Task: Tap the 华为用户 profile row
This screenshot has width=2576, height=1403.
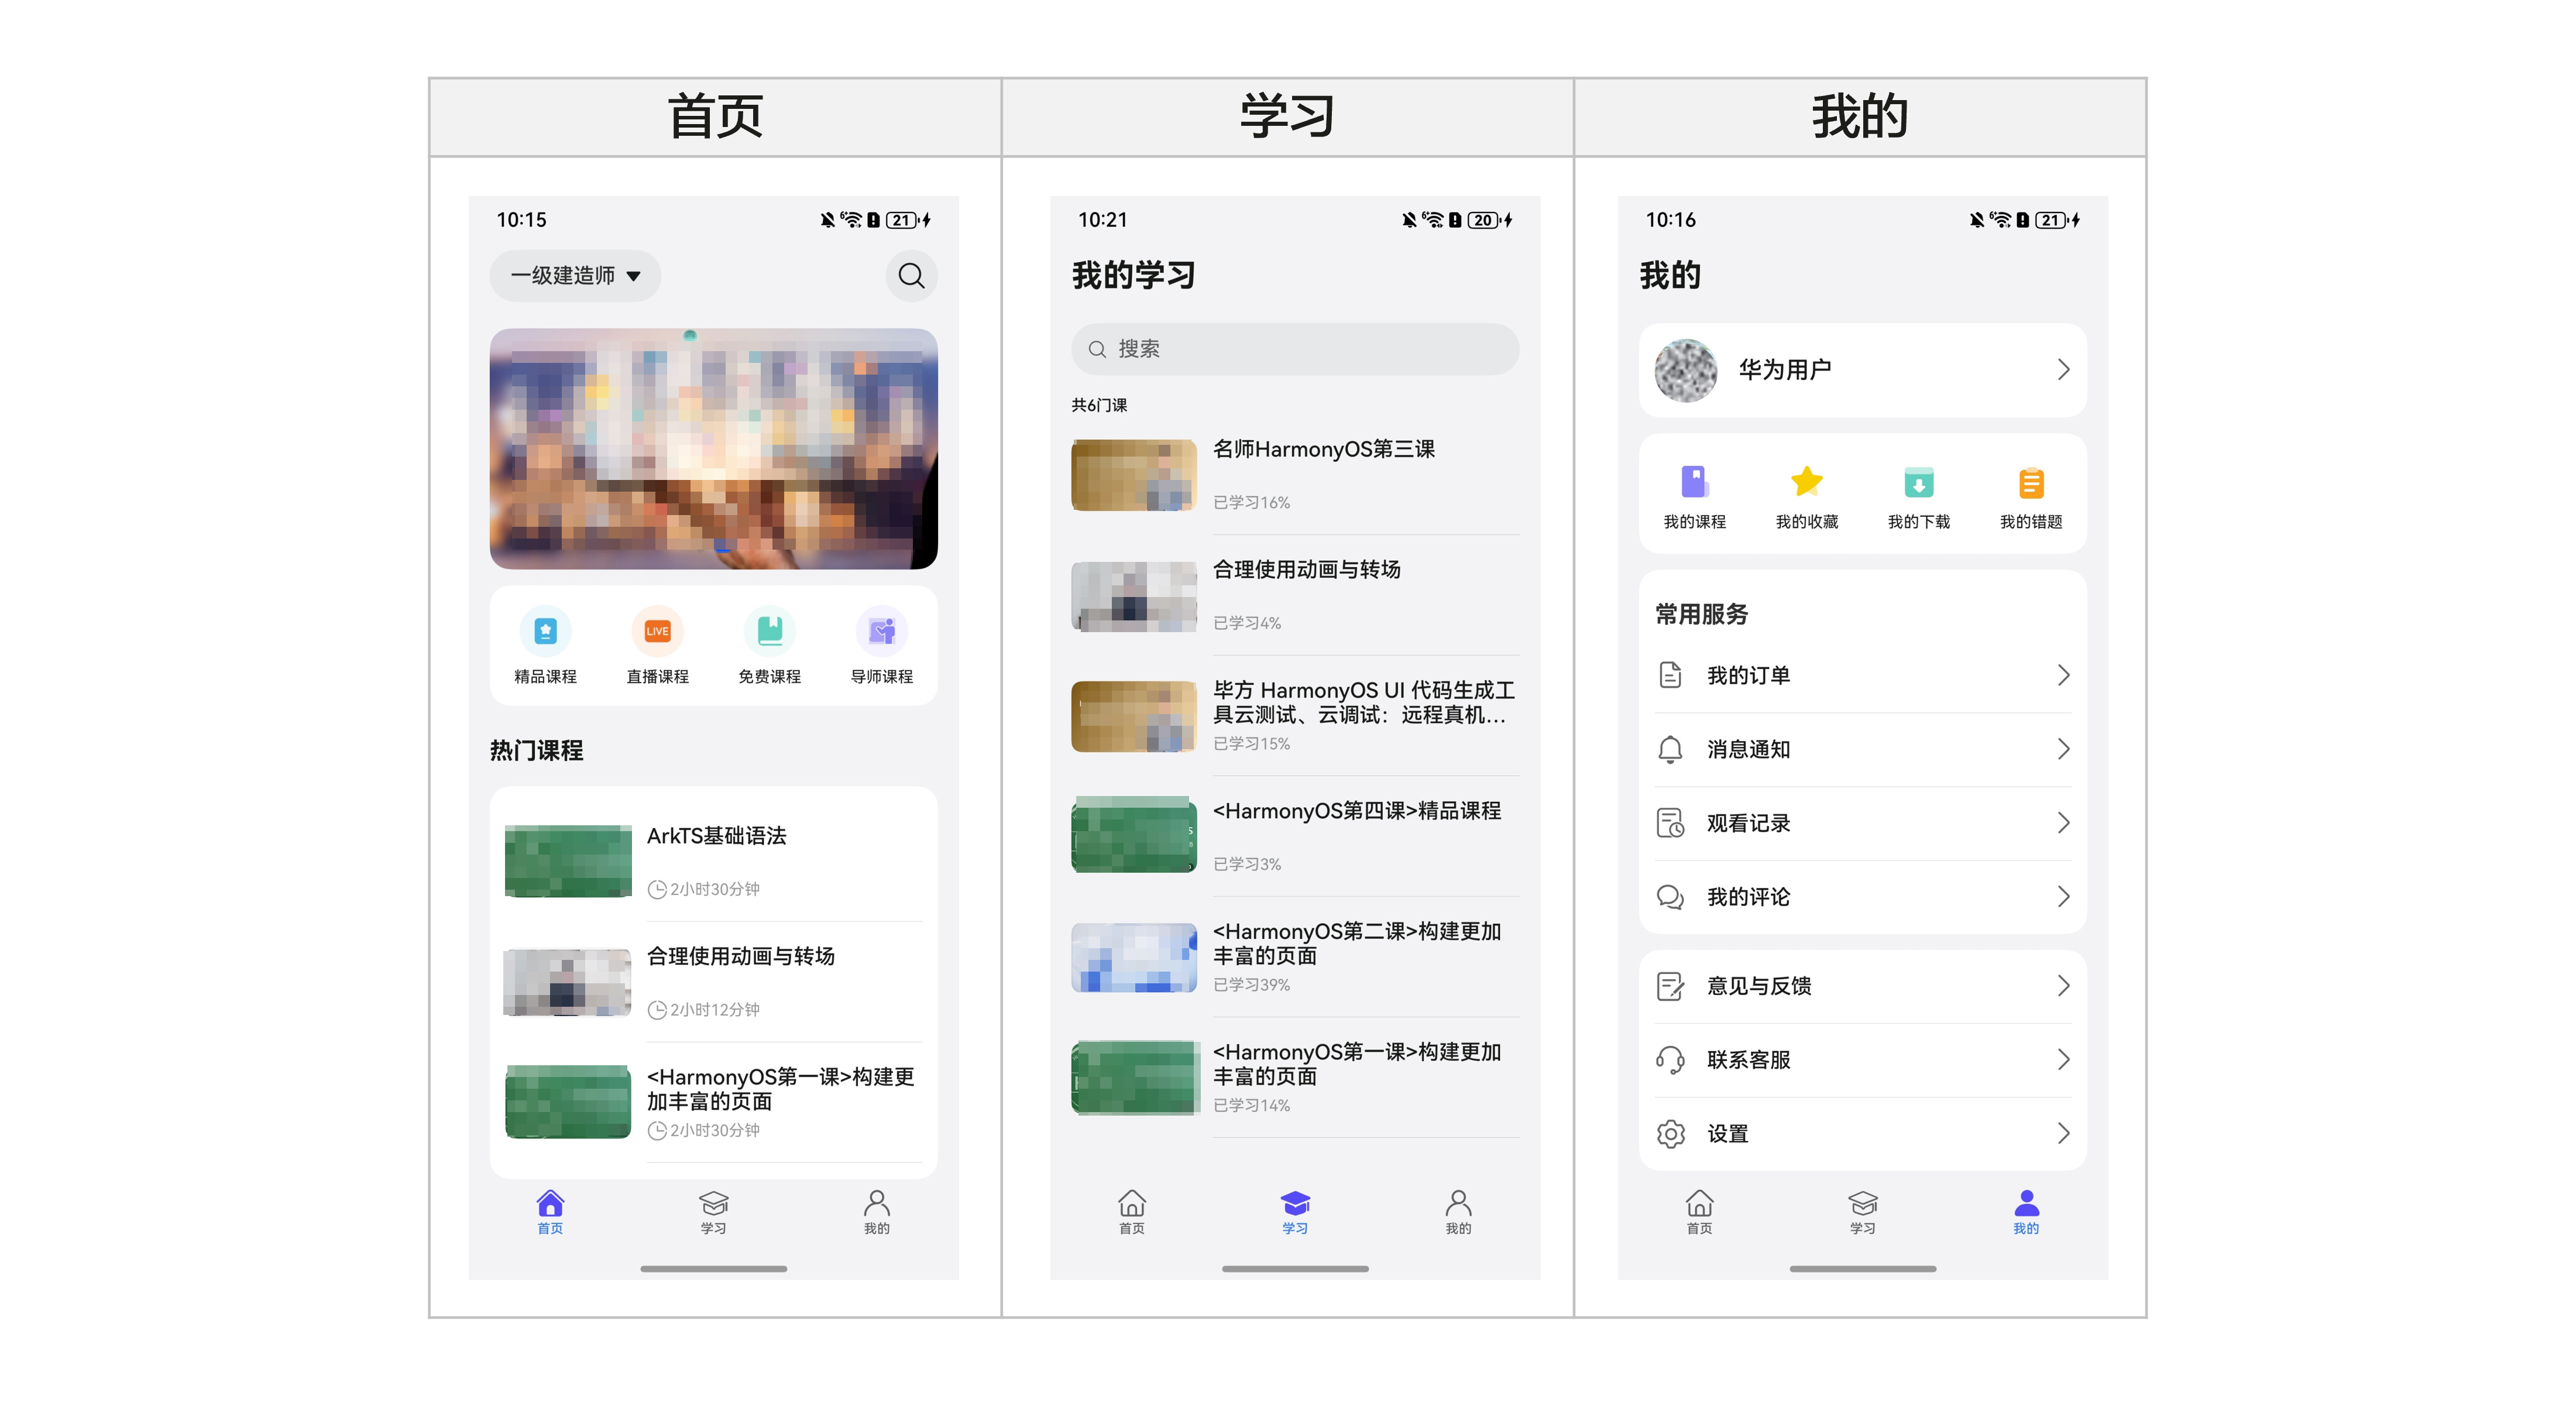Action: [1862, 370]
